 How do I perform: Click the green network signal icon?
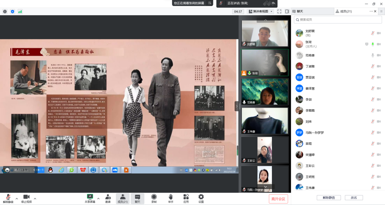coord(20,12)
